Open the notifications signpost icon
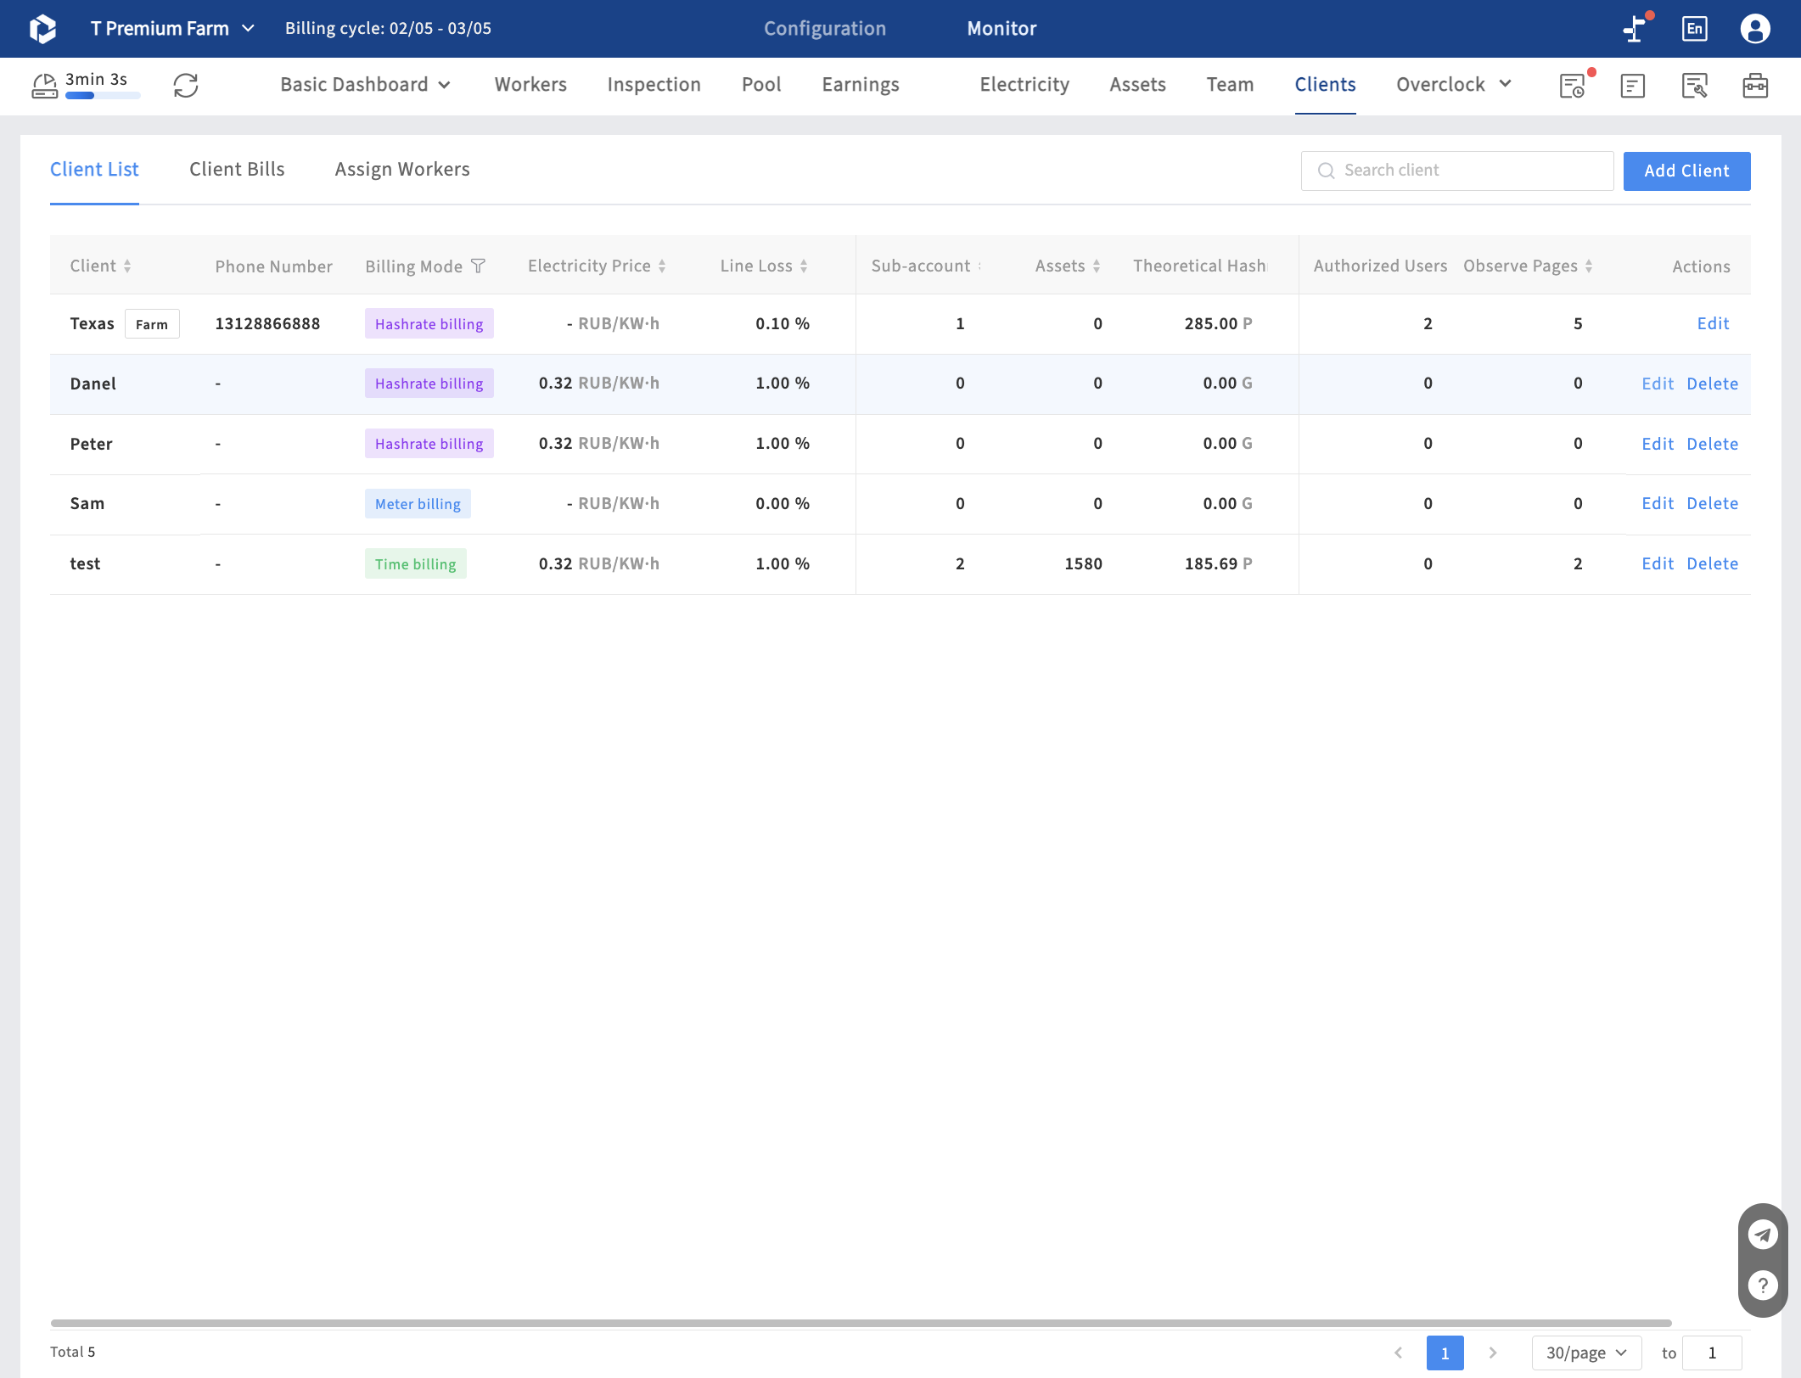 [1635, 29]
